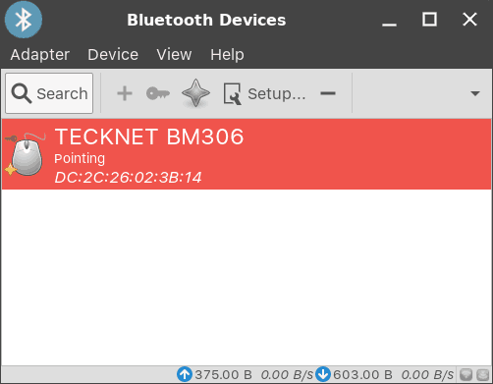Screen dimensions: 493x384
Task: Click the plus icon to add a device
Action: [125, 93]
